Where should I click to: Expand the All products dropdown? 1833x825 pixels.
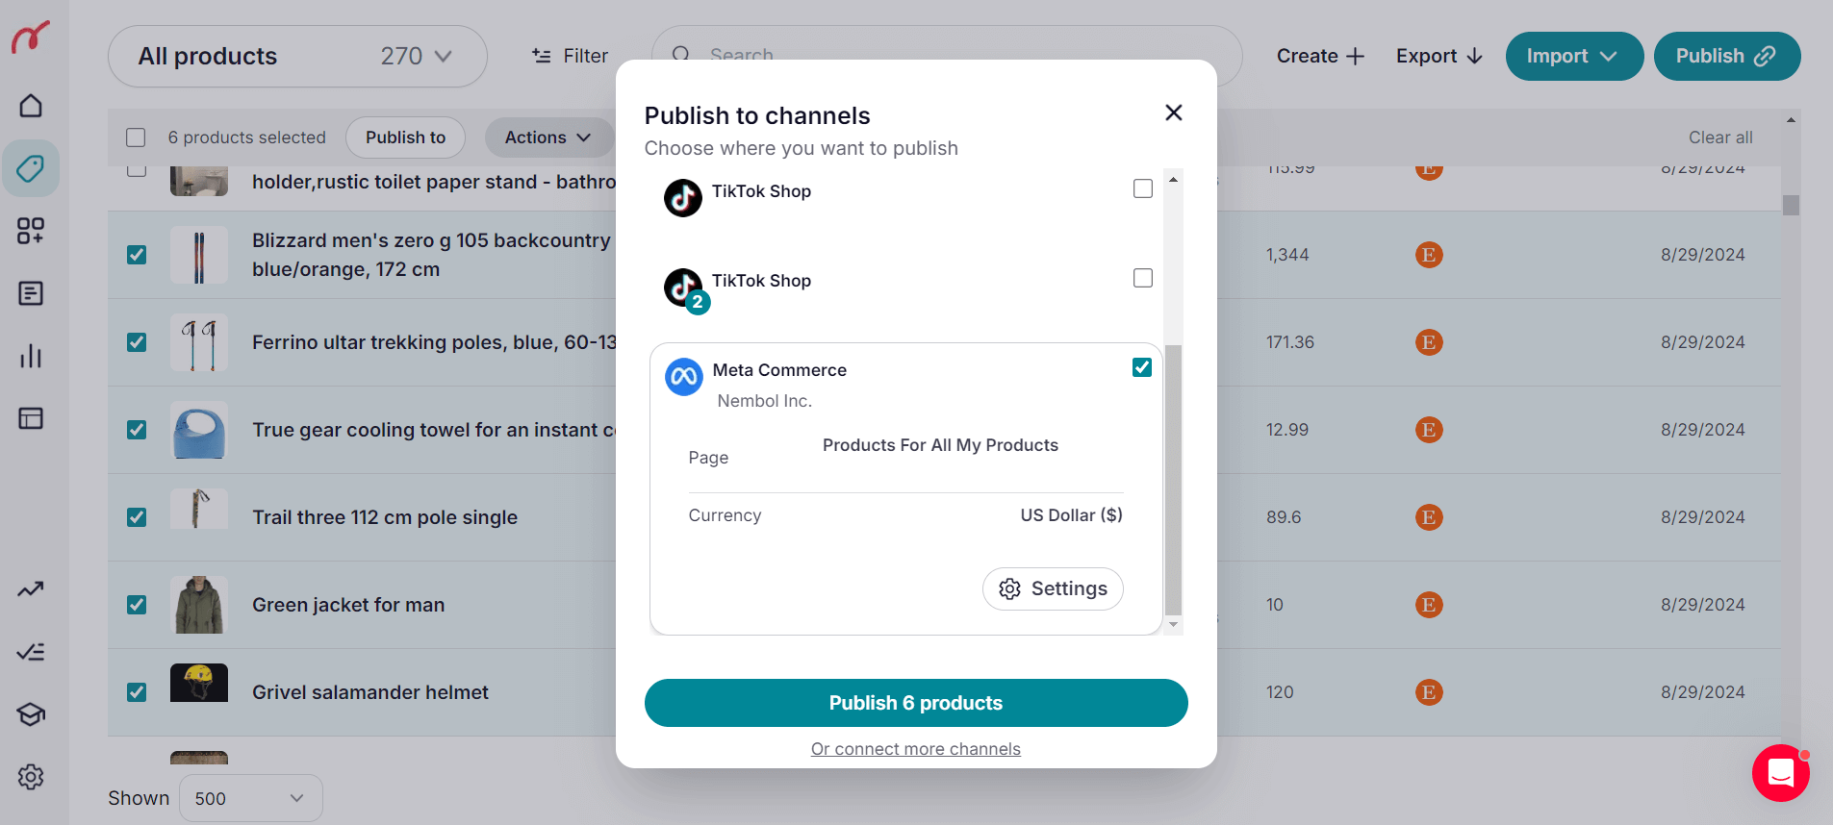pyautogui.click(x=297, y=56)
